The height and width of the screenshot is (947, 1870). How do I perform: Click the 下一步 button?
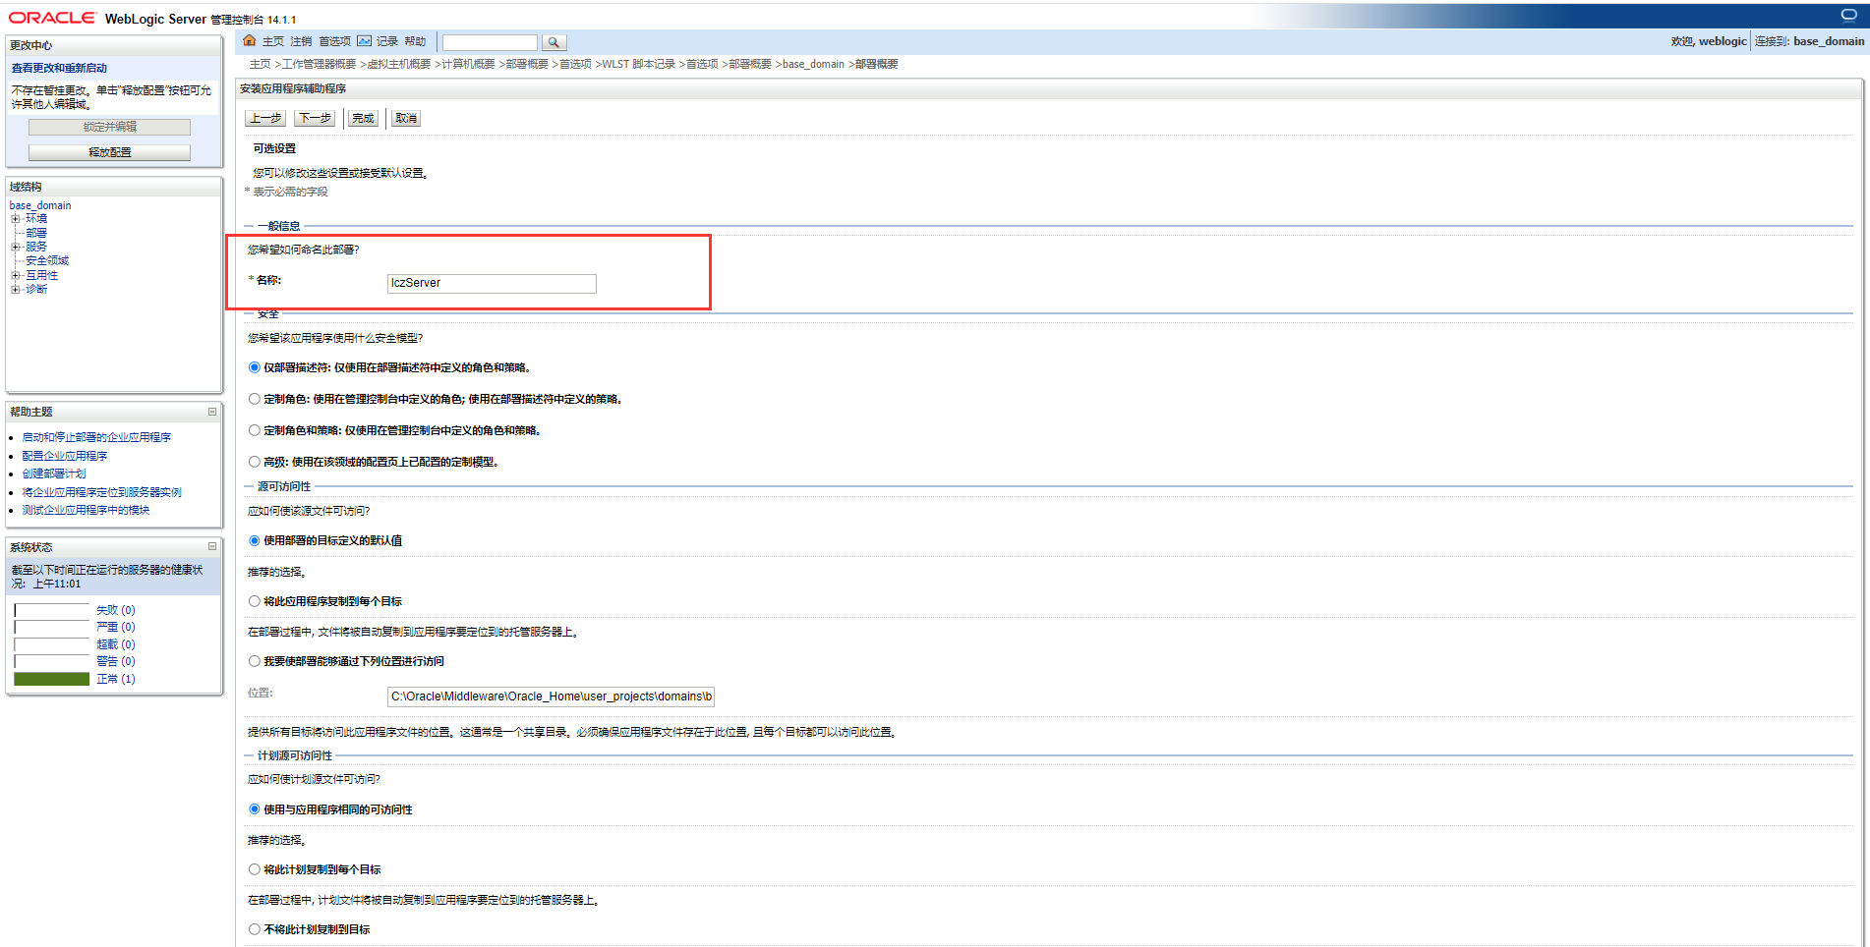[x=315, y=118]
